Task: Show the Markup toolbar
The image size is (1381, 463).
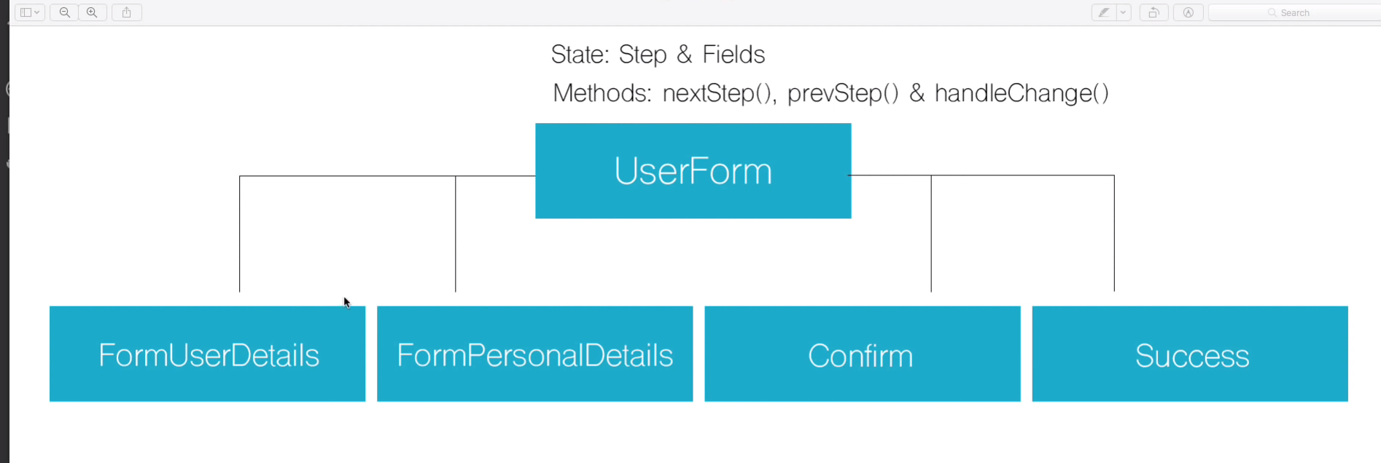Action: pyautogui.click(x=1188, y=12)
